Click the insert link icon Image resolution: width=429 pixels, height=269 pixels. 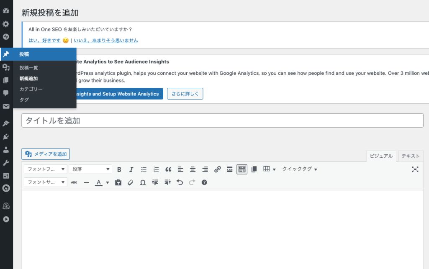[217, 169]
